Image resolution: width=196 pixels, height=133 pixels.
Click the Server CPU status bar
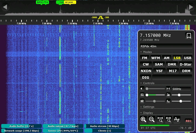pos(63,131)
